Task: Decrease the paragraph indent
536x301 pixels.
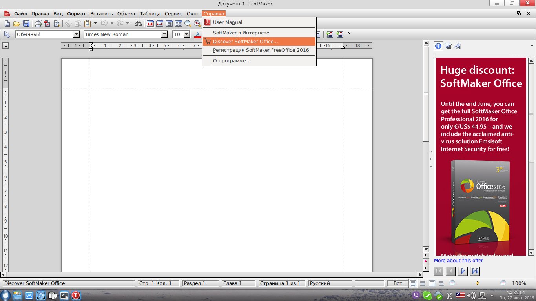Action: click(330, 34)
